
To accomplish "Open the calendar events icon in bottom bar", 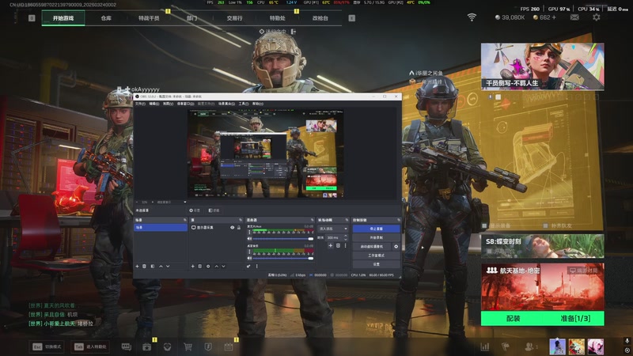I will coord(229,347).
